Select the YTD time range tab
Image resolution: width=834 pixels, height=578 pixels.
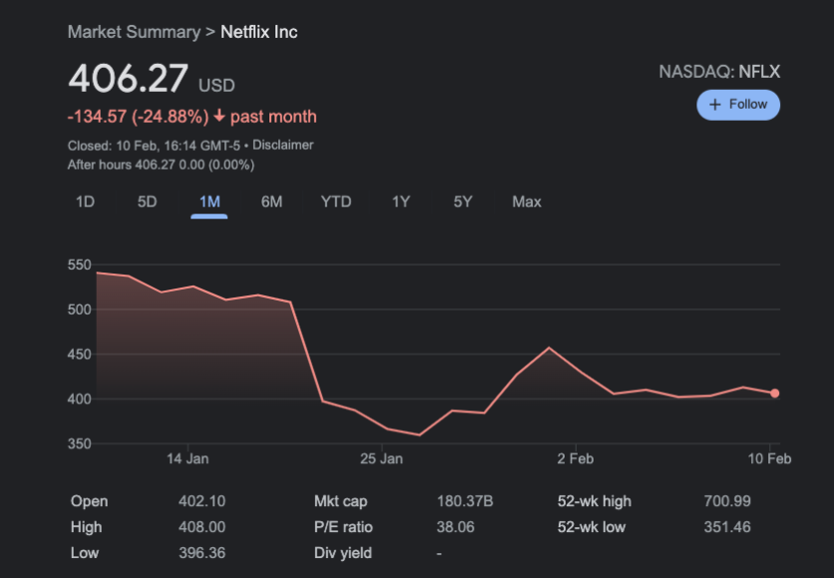[x=336, y=202]
